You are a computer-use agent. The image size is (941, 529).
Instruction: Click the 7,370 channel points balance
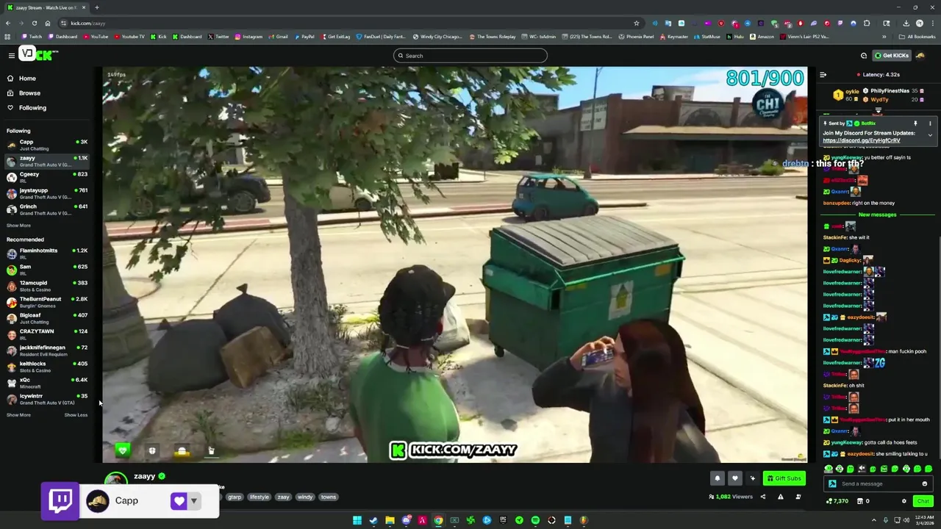(837, 501)
